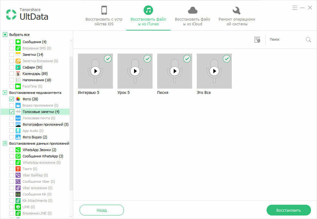Play the Это Все voice memo
Image resolution: width=317 pixels, height=219 pixels.
point(214,71)
